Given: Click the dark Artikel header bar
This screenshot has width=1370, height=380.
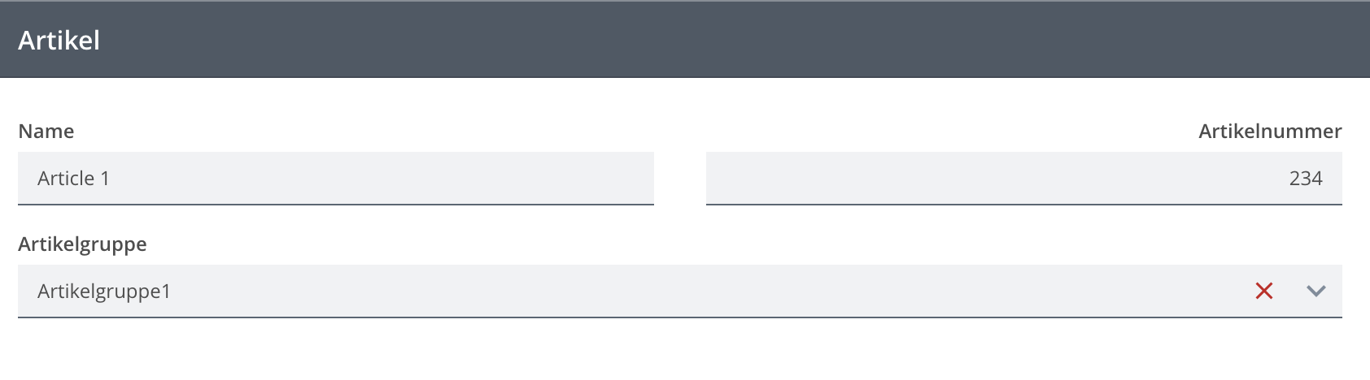Looking at the screenshot, I should tap(685, 40).
